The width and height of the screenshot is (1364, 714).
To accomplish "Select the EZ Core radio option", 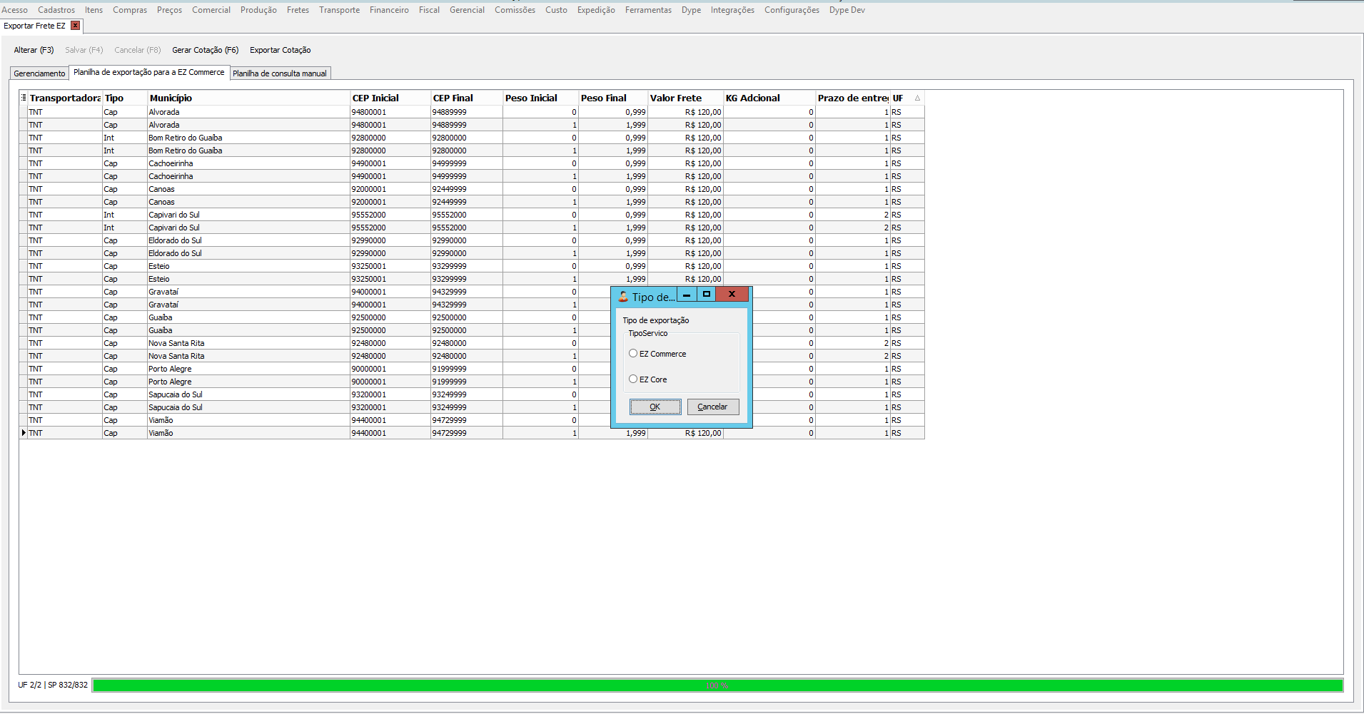I will click(633, 379).
